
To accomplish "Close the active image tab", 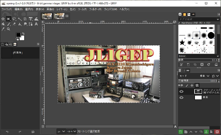I will [67, 16].
